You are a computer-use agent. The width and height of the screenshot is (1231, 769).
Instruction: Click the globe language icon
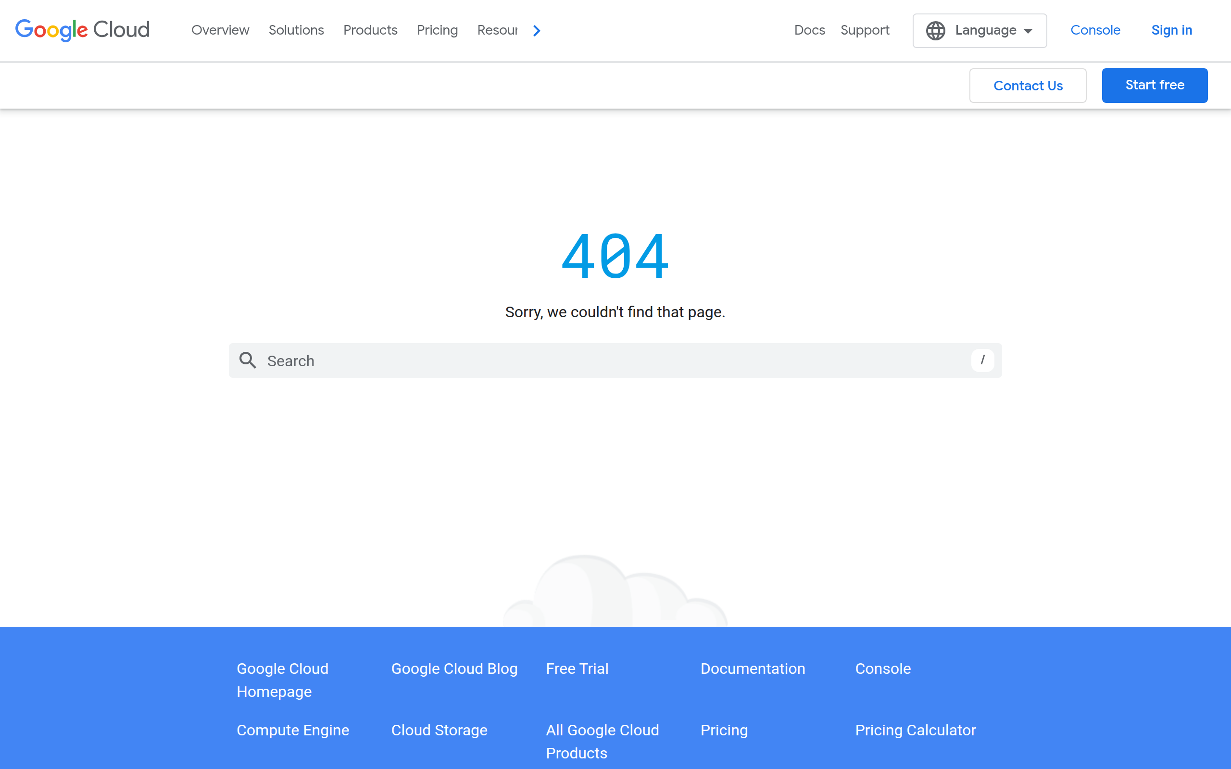tap(935, 30)
